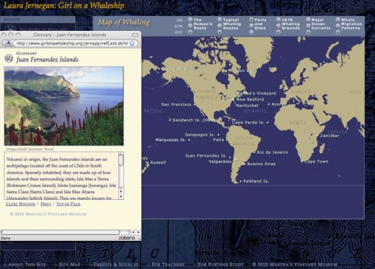This screenshot has height=269, width=375.
Task: Select Nantucket on the map
Action: coord(247,106)
